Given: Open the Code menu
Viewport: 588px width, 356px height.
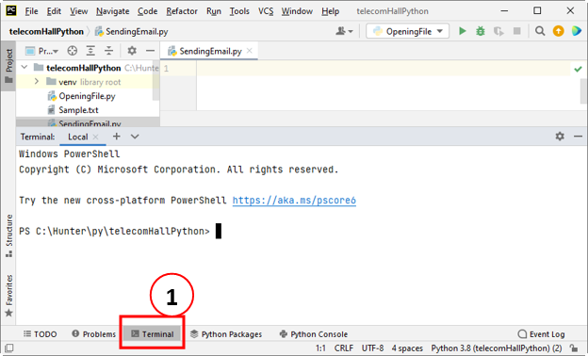Looking at the screenshot, I should coord(147,11).
